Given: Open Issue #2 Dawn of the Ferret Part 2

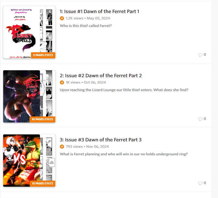Looking at the screenshot, I should pyautogui.click(x=101, y=75).
